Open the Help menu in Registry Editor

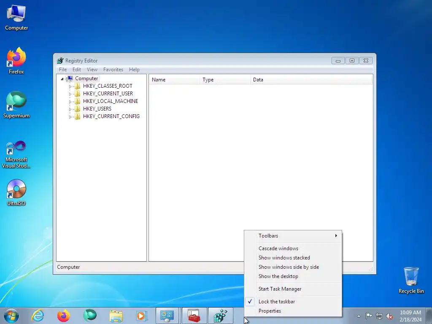click(x=134, y=70)
